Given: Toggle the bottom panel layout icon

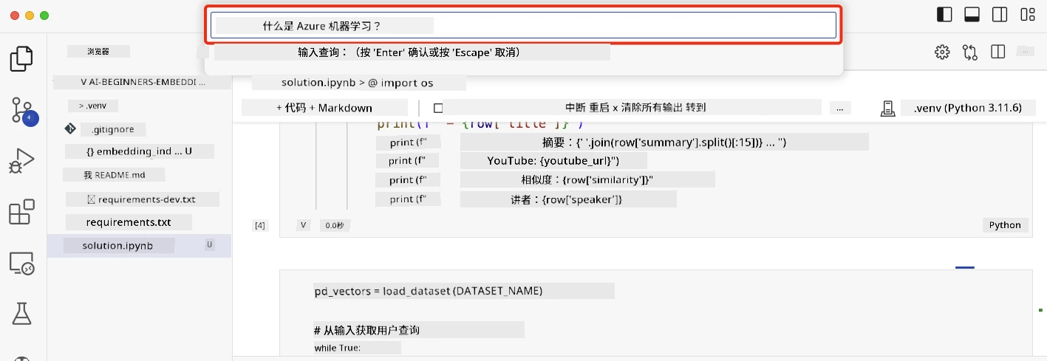Looking at the screenshot, I should 972,15.
